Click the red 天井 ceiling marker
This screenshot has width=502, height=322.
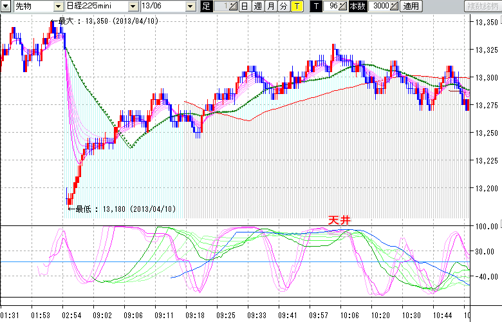coord(339,220)
